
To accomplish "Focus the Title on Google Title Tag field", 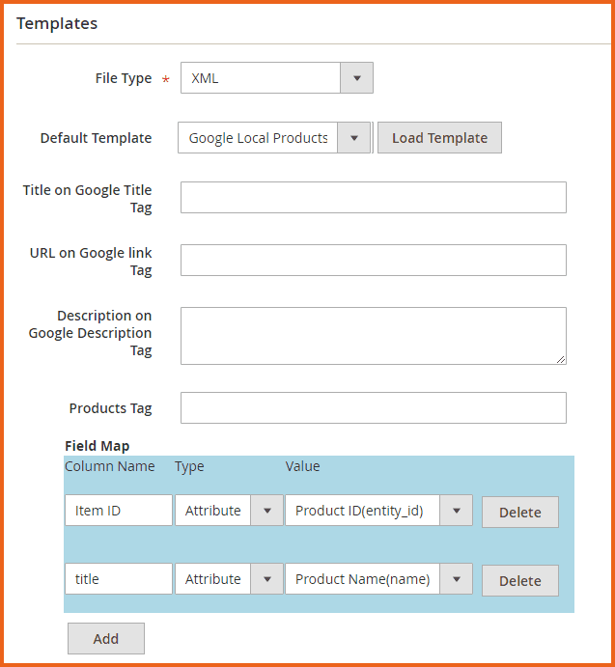I will [373, 198].
